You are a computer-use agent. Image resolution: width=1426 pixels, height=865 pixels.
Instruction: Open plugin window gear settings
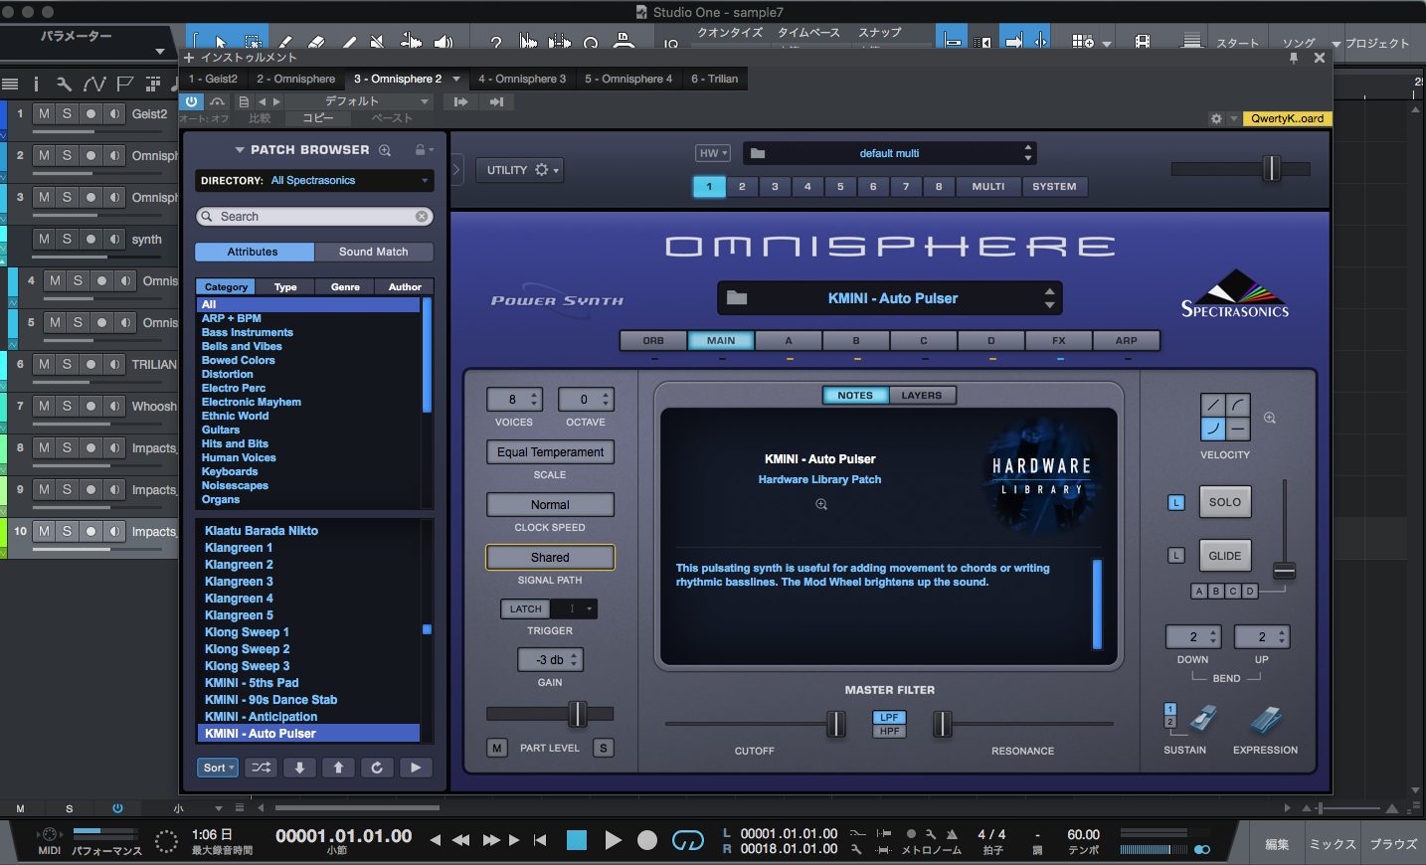click(x=1216, y=118)
